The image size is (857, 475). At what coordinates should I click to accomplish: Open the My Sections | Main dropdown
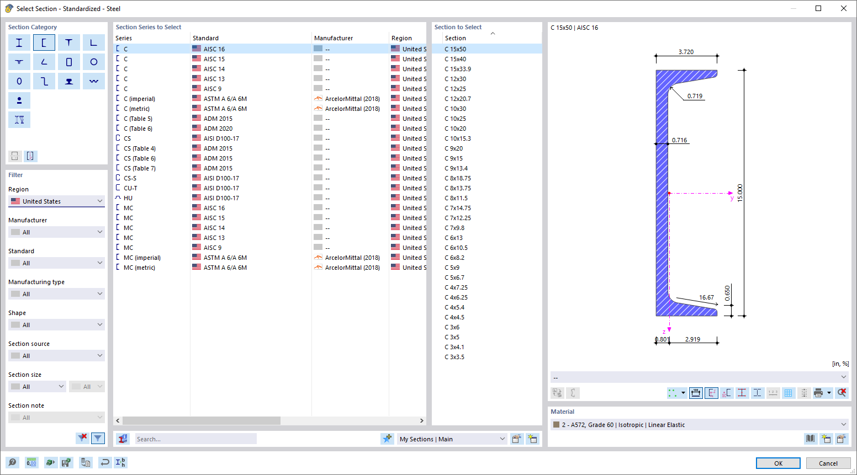coord(452,439)
